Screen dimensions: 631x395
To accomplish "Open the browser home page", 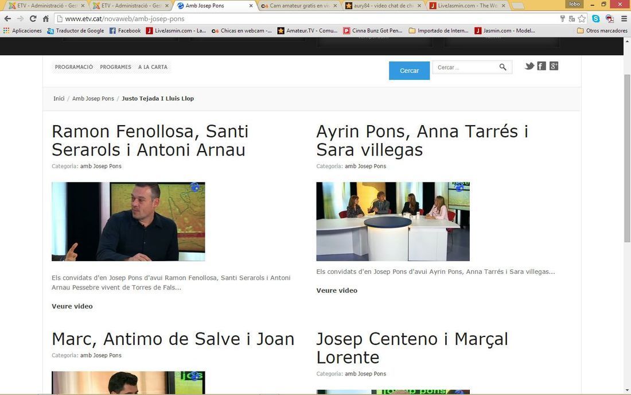I will pos(46,18).
